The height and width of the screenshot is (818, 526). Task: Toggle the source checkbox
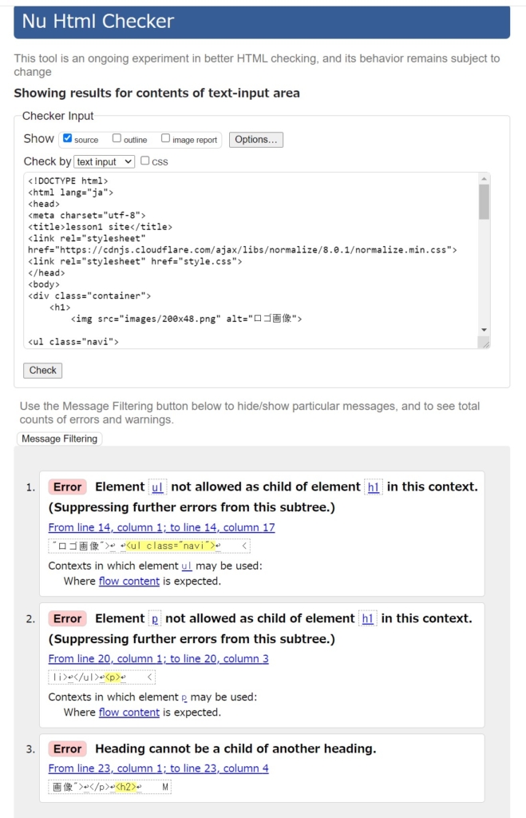(68, 138)
